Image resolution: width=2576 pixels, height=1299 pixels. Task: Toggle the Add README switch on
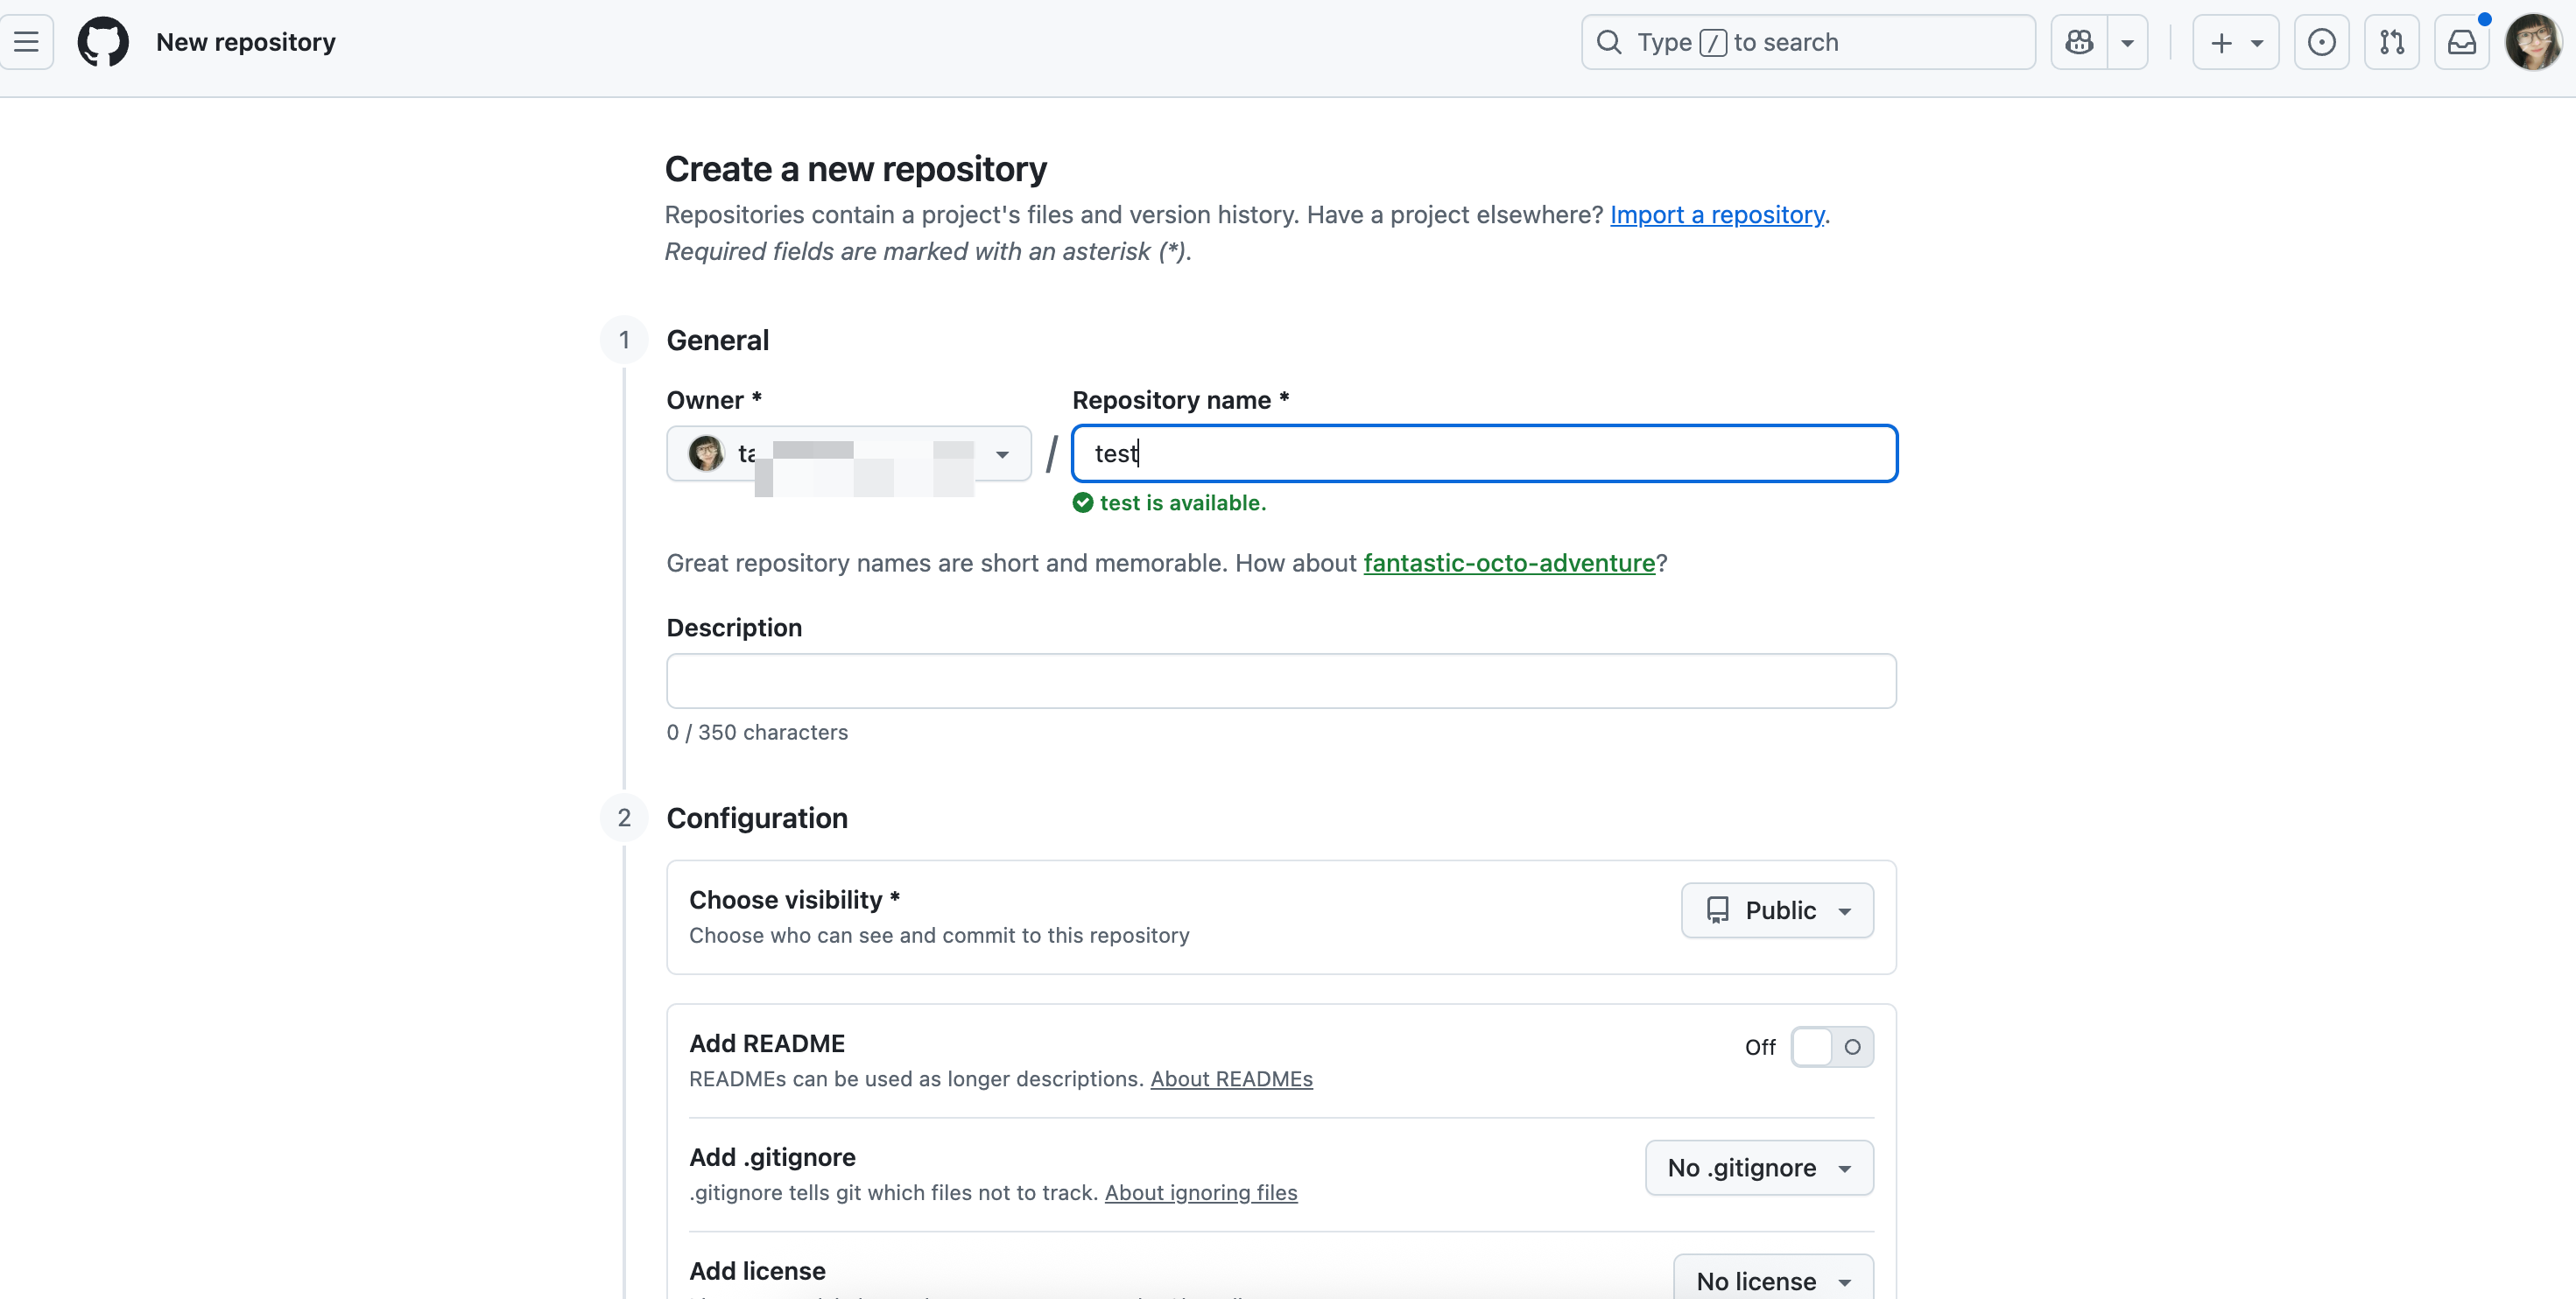[1831, 1047]
